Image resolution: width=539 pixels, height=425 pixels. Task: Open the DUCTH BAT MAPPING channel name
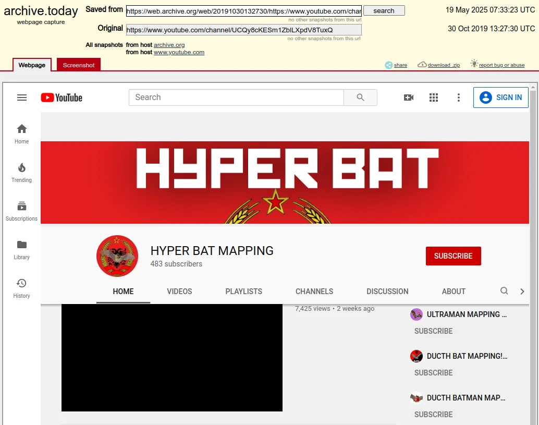pyautogui.click(x=467, y=356)
